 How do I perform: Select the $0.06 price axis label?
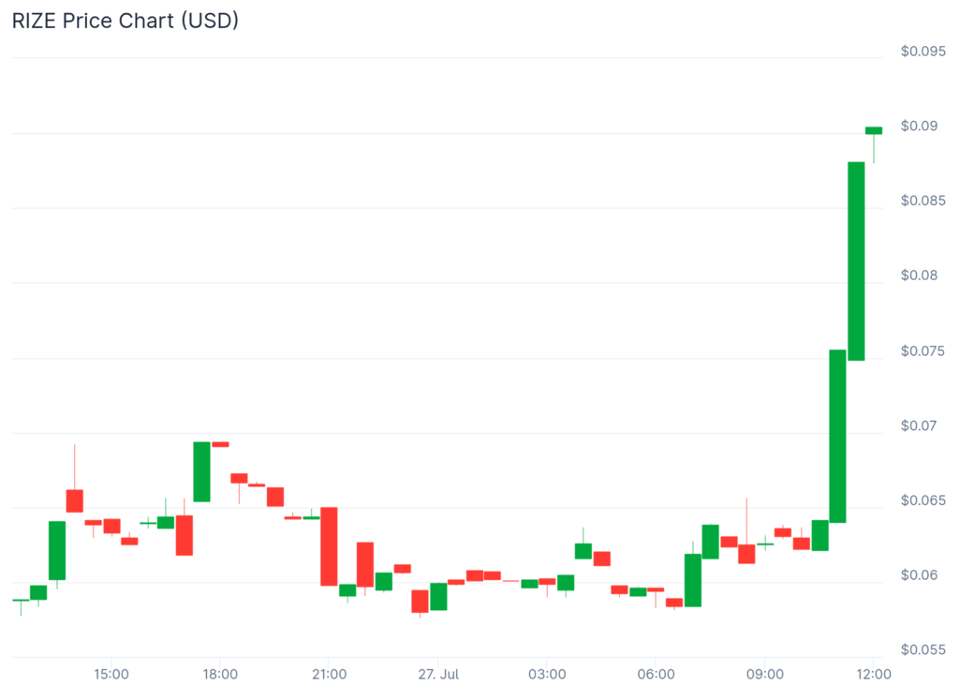[x=919, y=575]
